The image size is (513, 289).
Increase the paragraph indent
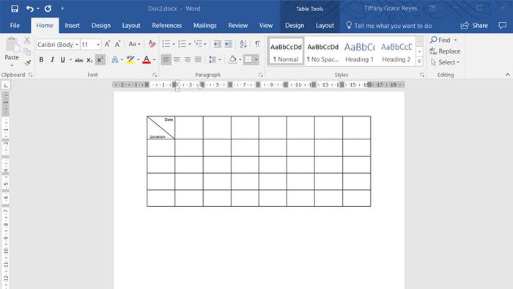pos(228,44)
